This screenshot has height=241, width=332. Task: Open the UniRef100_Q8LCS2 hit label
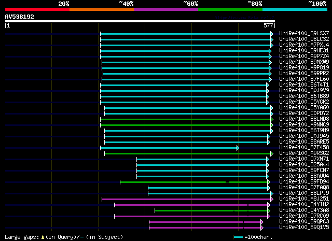304,39
